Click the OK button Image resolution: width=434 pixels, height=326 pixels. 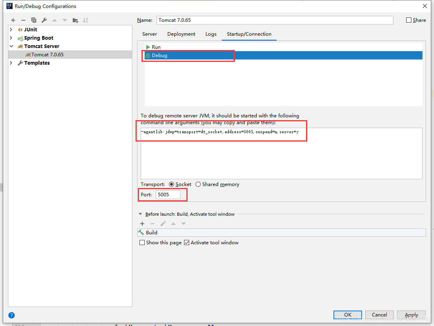click(348, 314)
